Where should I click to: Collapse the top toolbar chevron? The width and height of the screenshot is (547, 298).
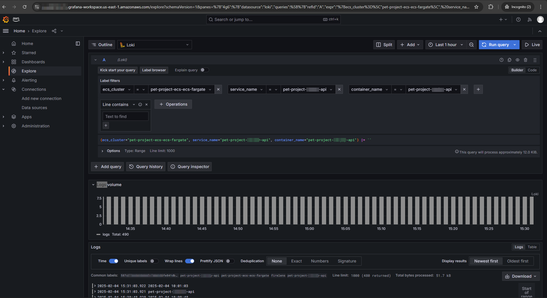click(540, 31)
